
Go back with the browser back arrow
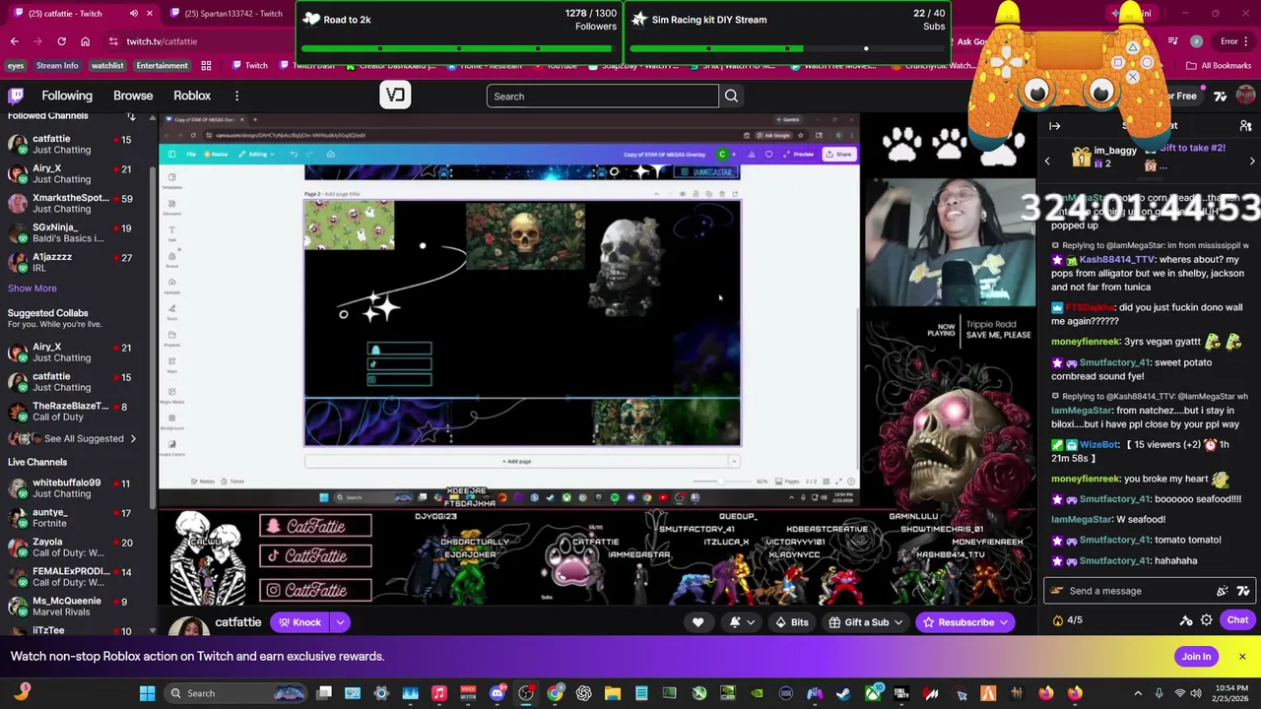pos(14,41)
